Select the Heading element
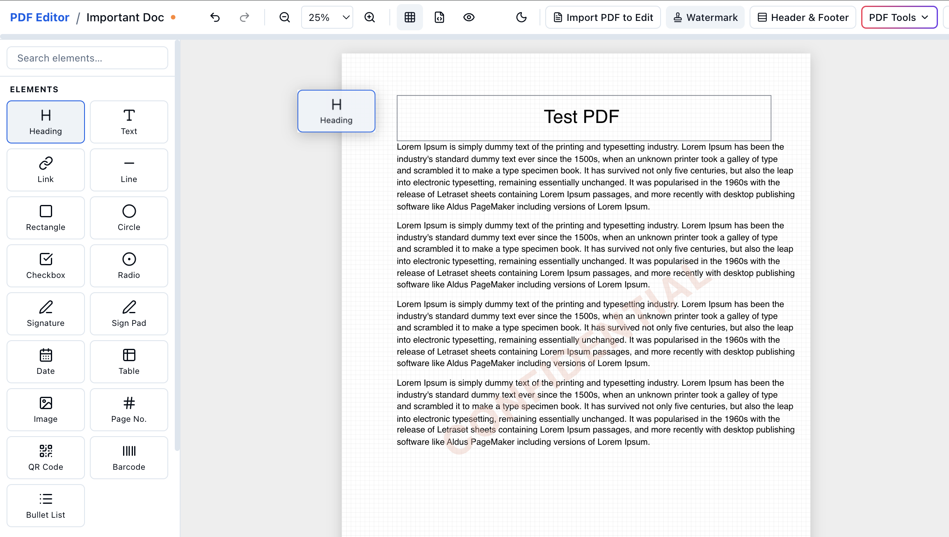This screenshot has height=537, width=949. click(46, 121)
